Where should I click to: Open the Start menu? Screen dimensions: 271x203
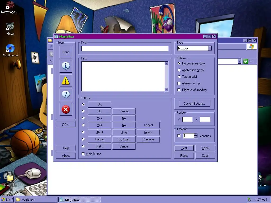point(7,200)
